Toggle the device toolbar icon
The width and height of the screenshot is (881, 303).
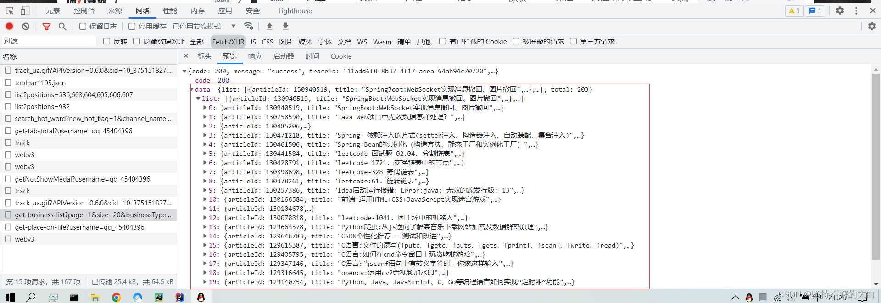(25, 11)
